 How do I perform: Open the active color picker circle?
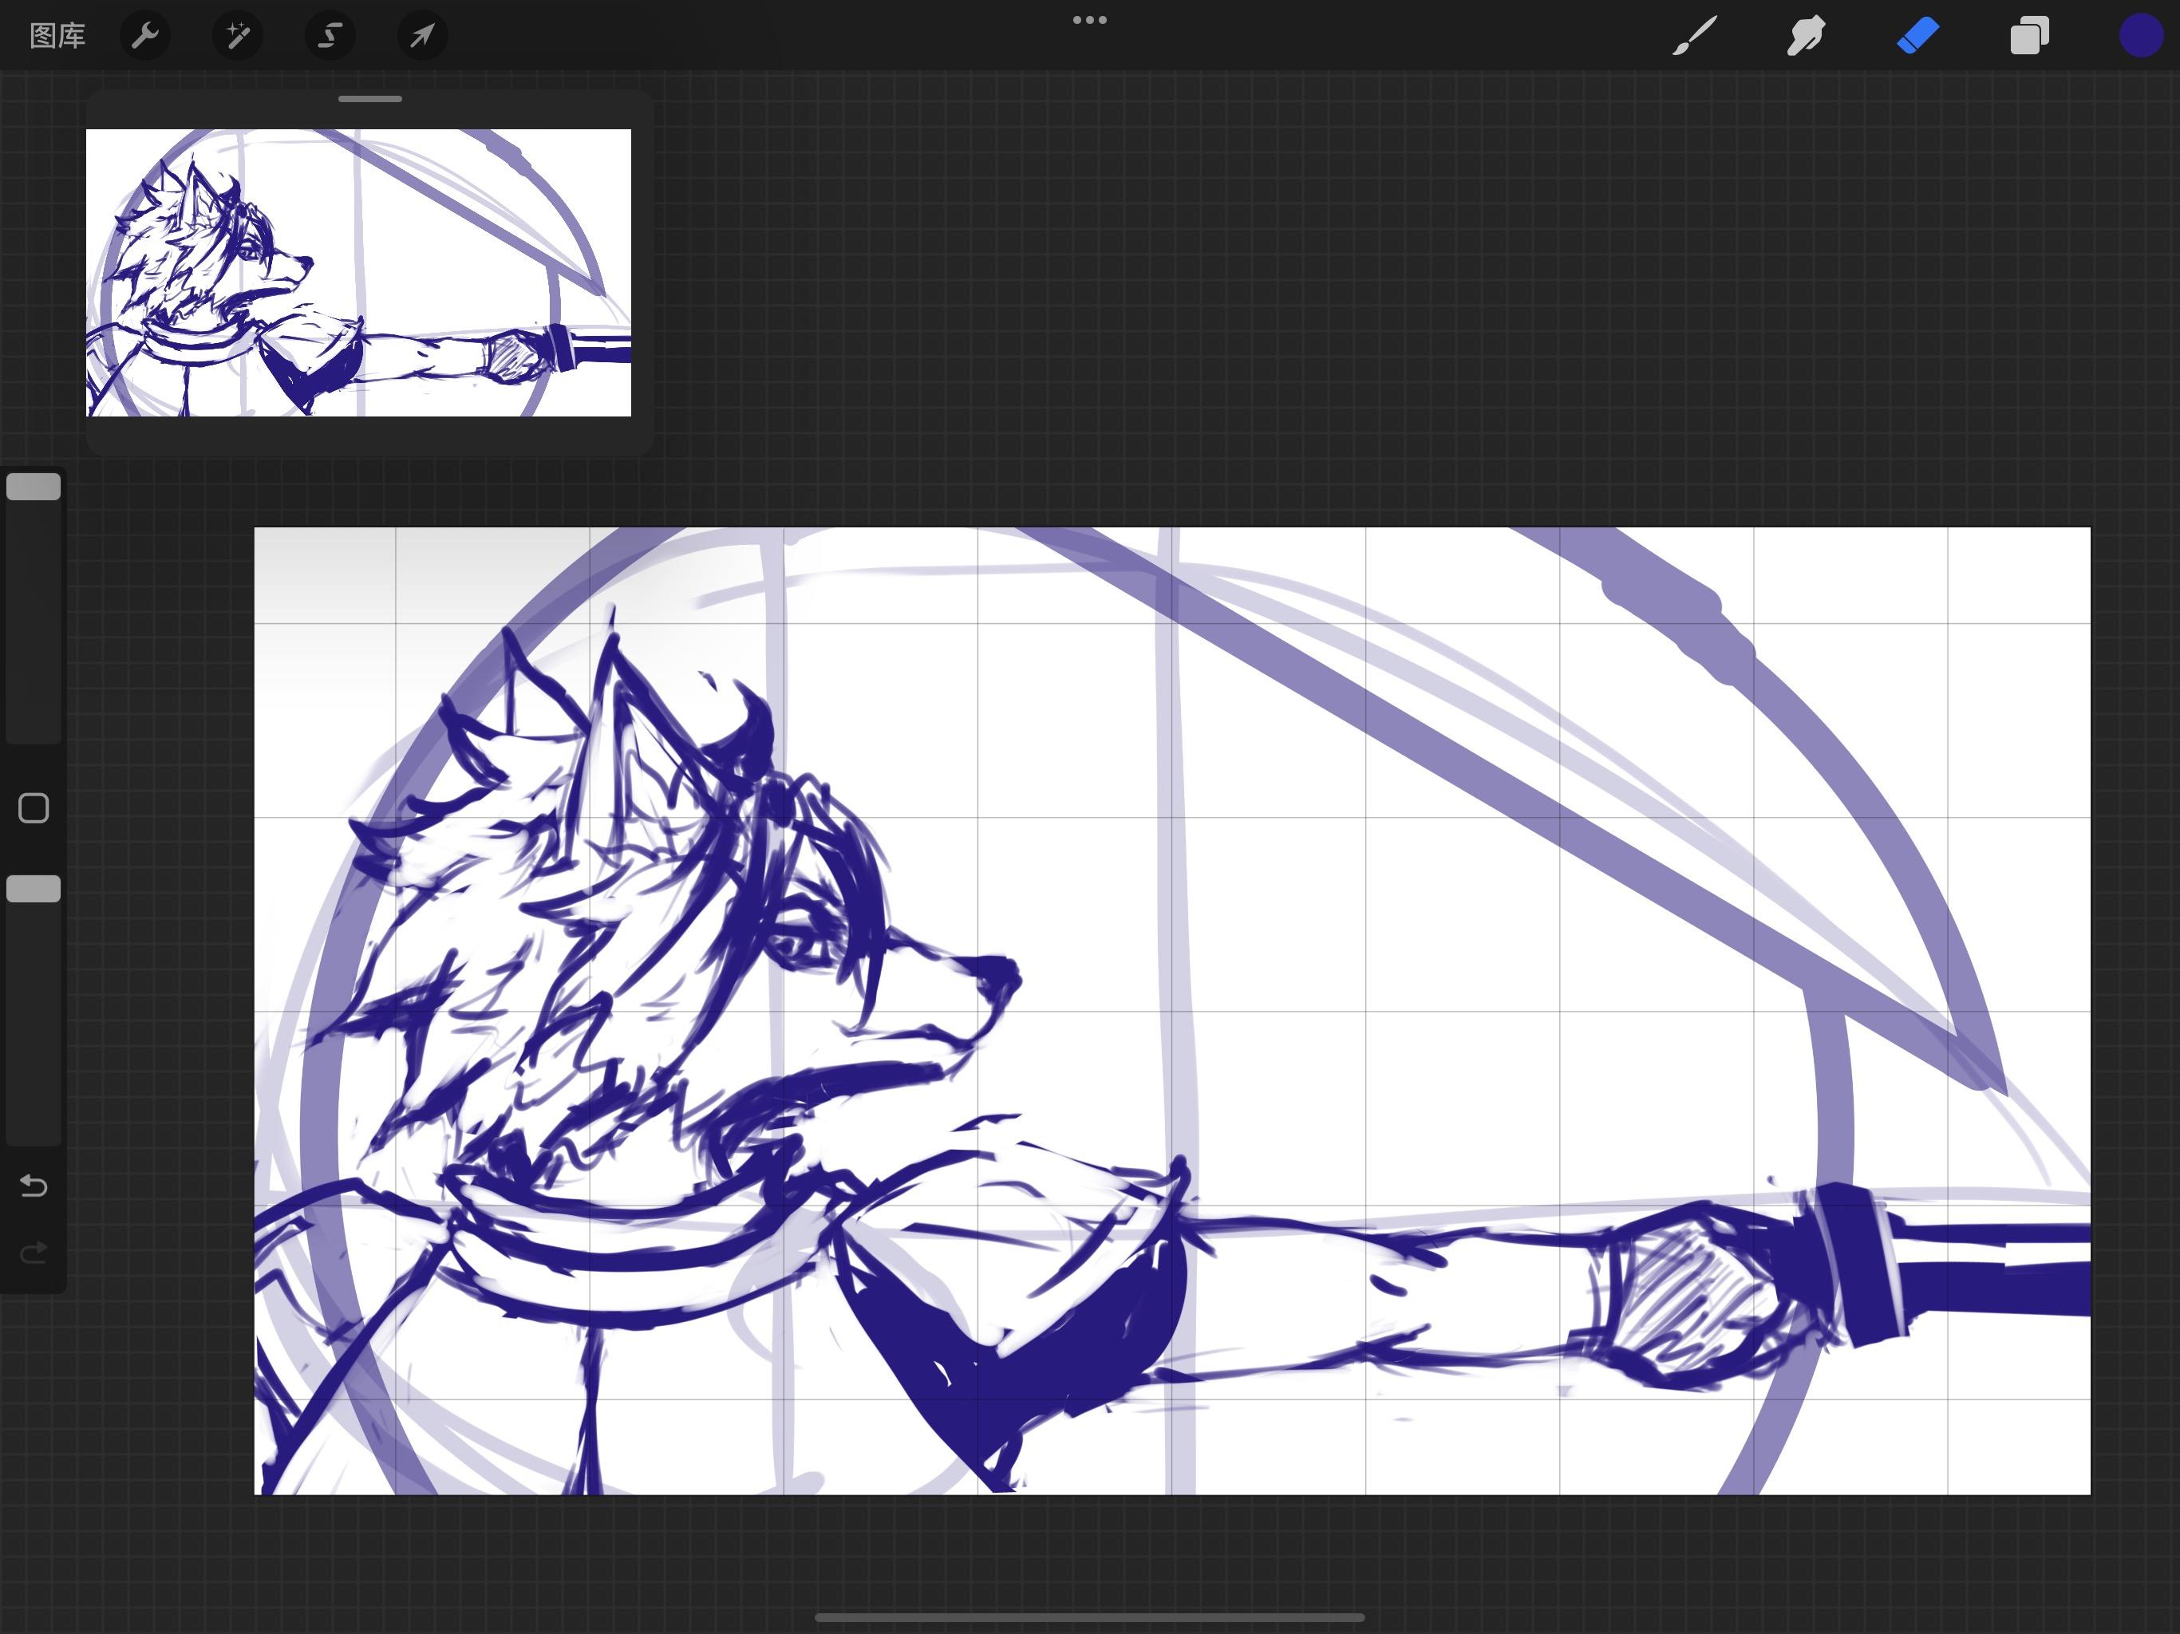[2141, 37]
